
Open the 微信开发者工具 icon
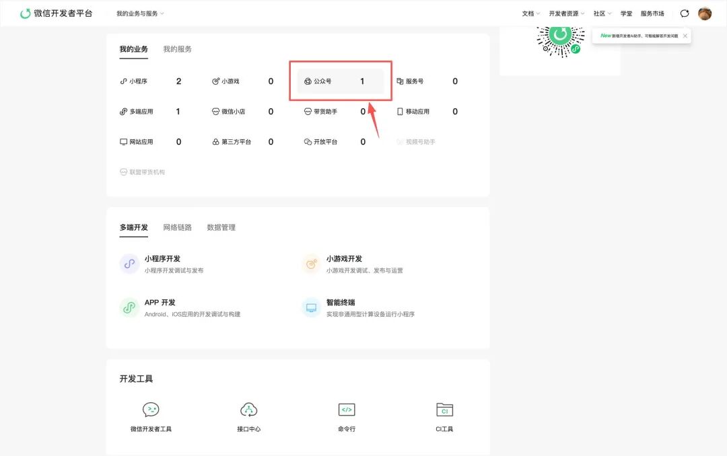(151, 410)
